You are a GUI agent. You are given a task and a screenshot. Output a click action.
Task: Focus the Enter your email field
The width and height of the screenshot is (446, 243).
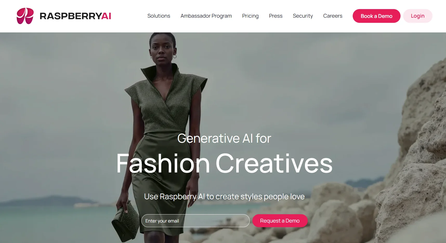pyautogui.click(x=195, y=221)
